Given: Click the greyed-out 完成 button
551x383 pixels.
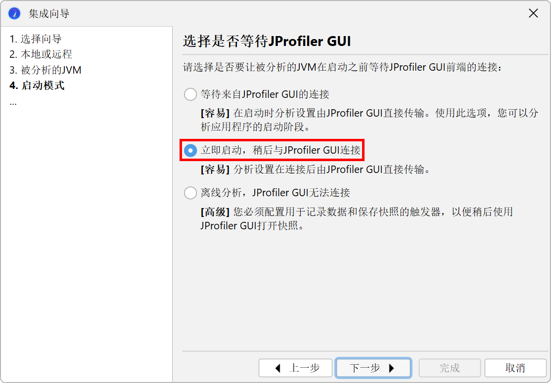Looking at the screenshot, I should [x=450, y=368].
